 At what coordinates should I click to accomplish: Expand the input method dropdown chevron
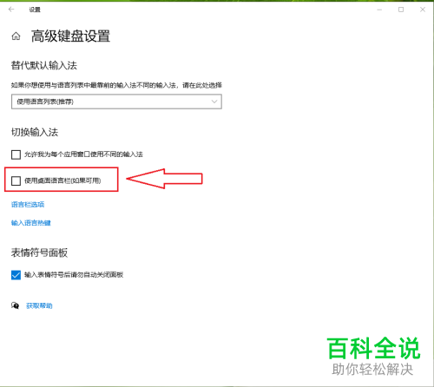coord(214,102)
